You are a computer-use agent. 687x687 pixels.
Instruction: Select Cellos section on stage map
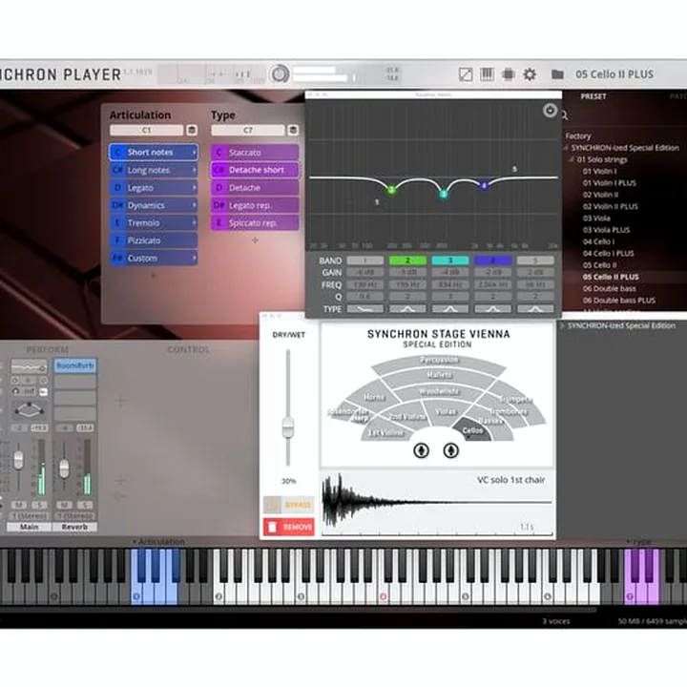472,429
